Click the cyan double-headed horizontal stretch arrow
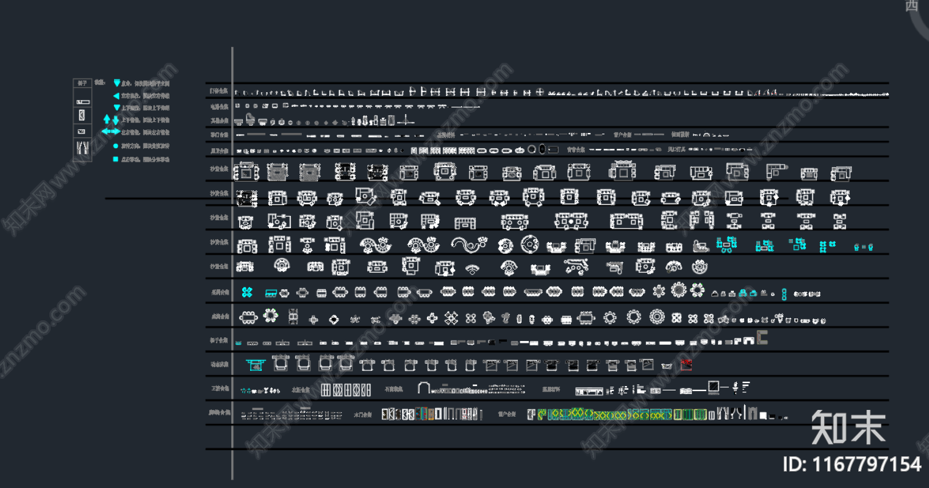This screenshot has width=929, height=488. point(110,132)
